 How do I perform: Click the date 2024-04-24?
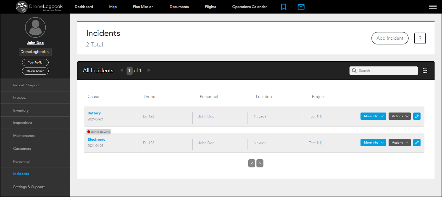[96, 119]
